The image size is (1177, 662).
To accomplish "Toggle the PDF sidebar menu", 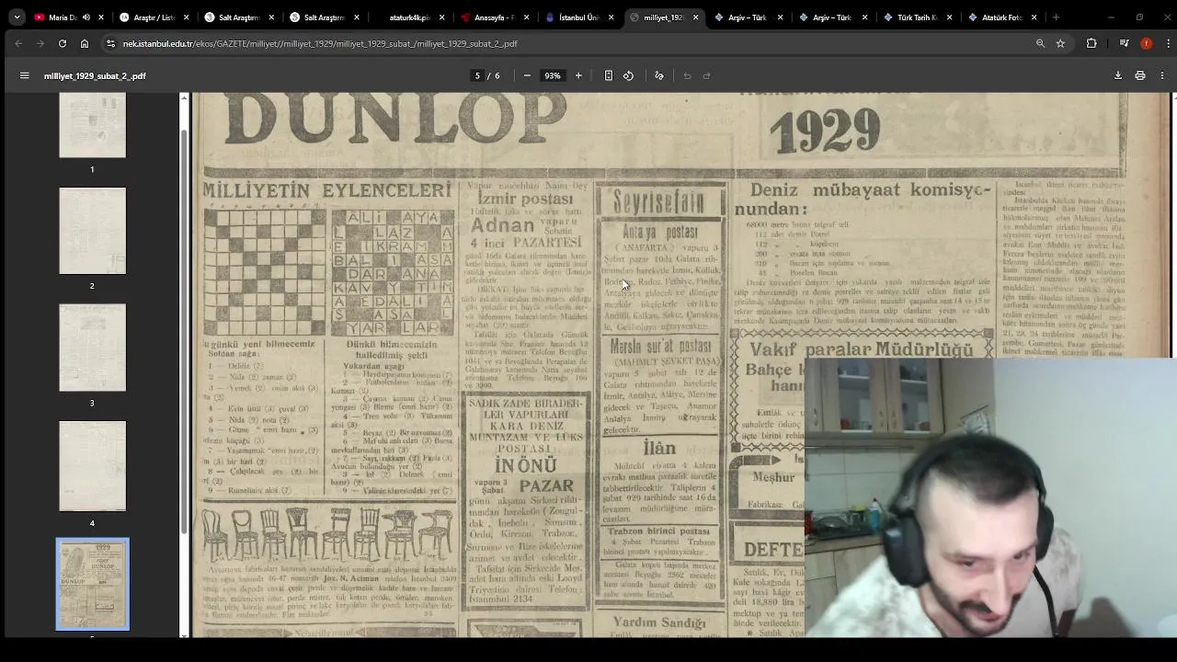I will pos(25,75).
